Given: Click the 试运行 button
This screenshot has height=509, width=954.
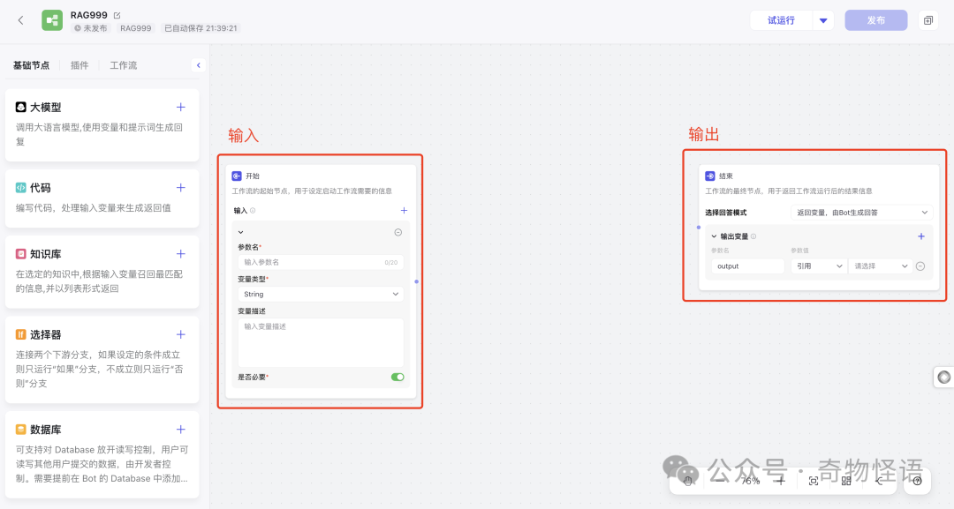Looking at the screenshot, I should coord(781,20).
